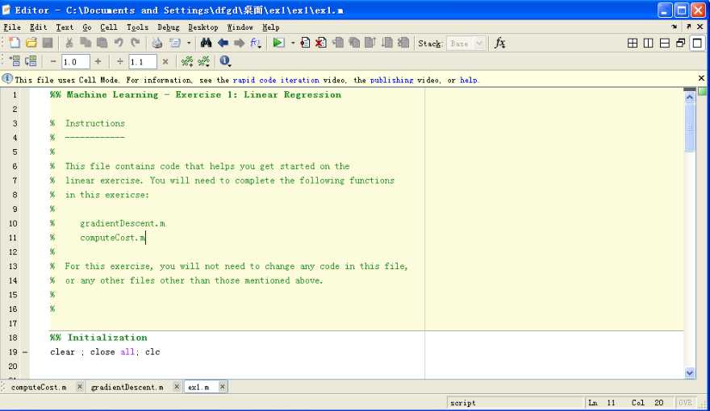Split editor documents top and bottom
This screenshot has height=411, width=710.
[665, 43]
